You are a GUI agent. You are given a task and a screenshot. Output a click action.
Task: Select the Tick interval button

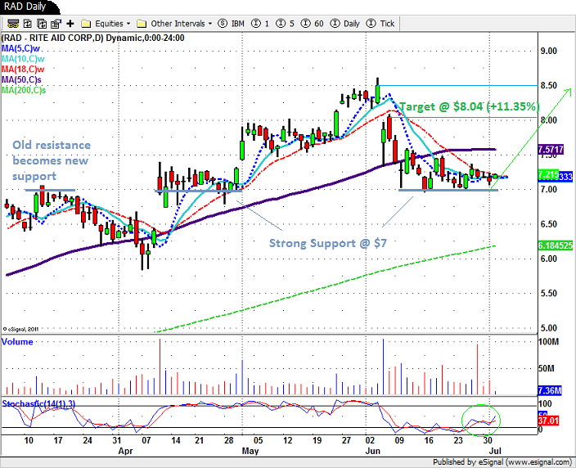click(380, 24)
